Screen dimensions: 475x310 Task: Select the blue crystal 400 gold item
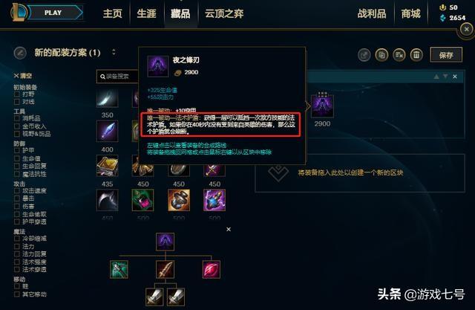(x=107, y=131)
